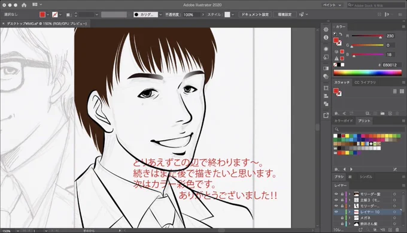
Task: Open the stroke color dropdown arrow
Action: [60, 14]
